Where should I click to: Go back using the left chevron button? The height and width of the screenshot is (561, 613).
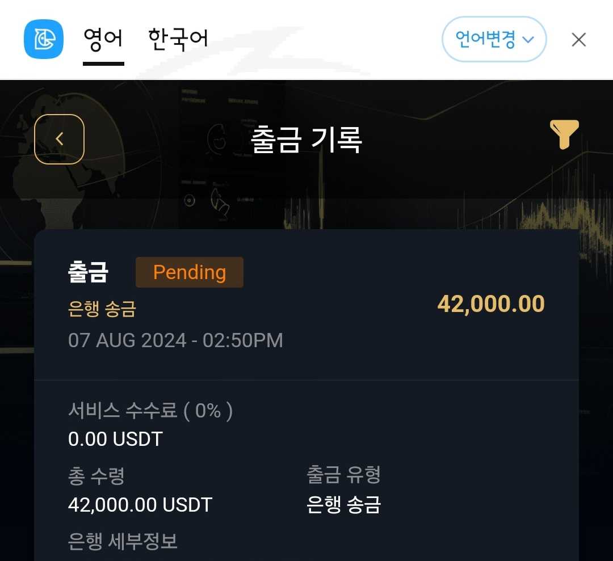click(59, 139)
